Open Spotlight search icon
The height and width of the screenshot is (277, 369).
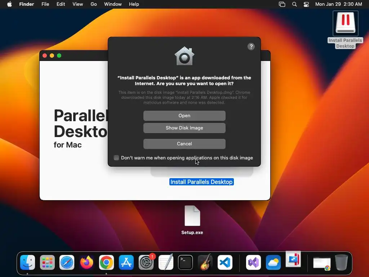point(294,4)
